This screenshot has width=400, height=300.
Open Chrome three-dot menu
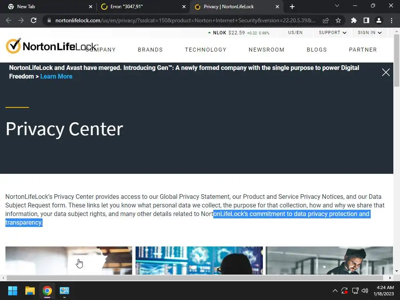tap(391, 20)
